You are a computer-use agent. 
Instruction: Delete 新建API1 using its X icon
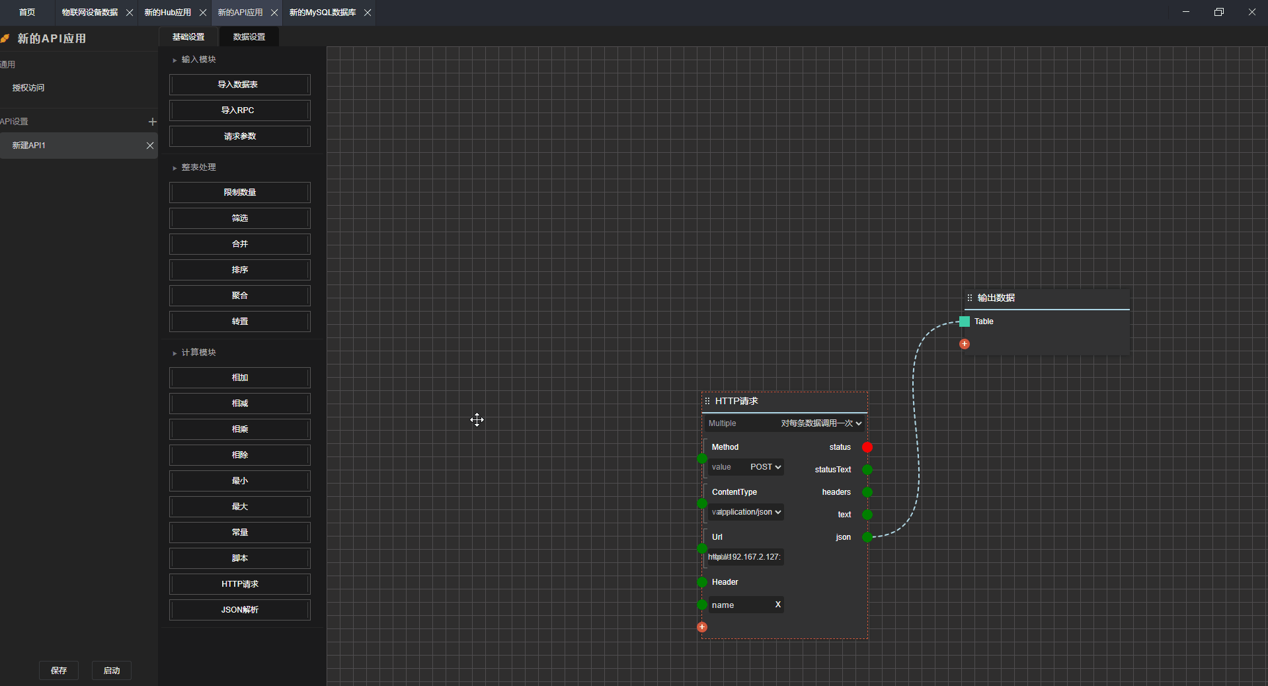150,146
